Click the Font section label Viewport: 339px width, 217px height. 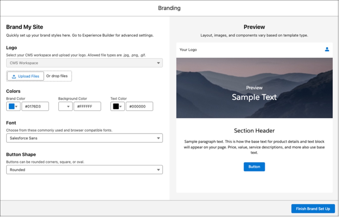tap(11, 123)
